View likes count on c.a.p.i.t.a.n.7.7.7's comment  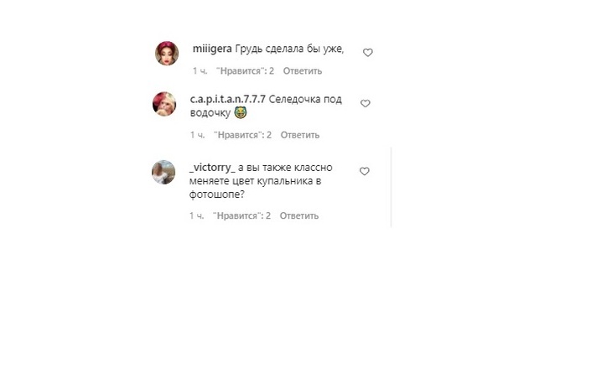click(x=242, y=135)
